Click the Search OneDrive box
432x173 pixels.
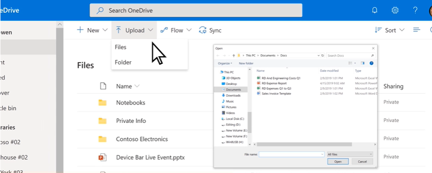coord(196,11)
